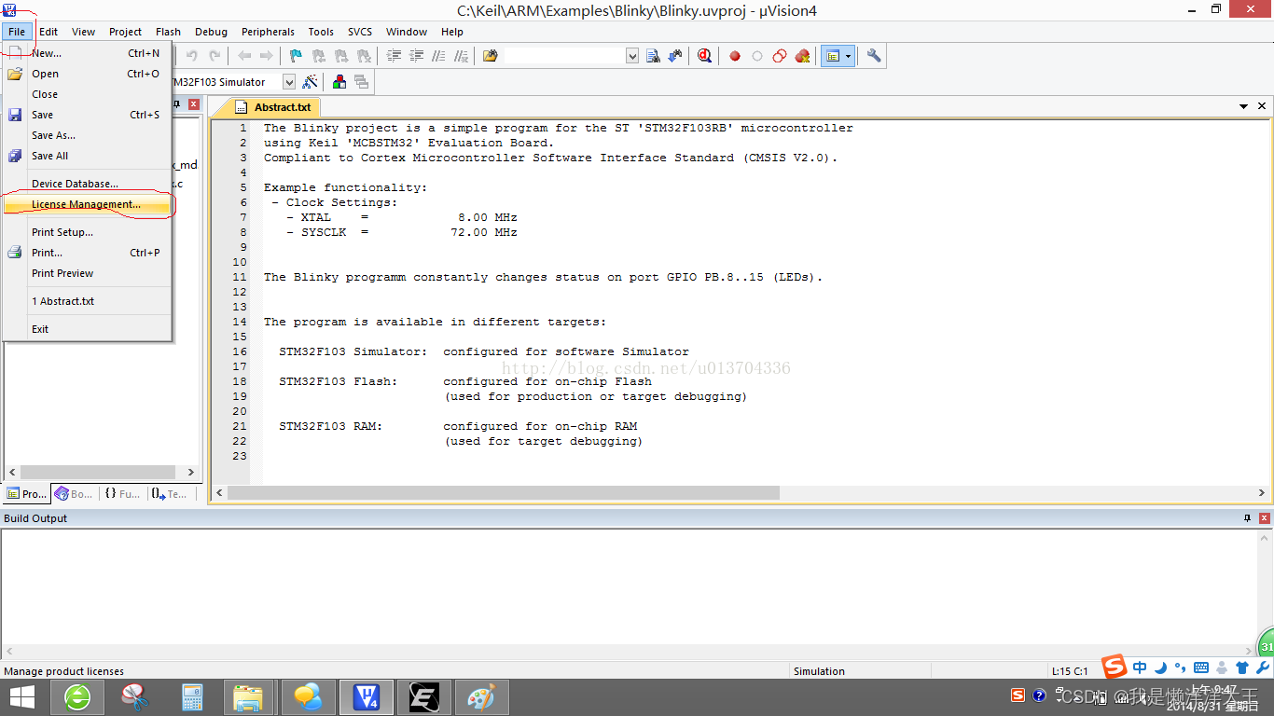This screenshot has width=1274, height=716.
Task: Select Print Preview menu entry
Action: [88, 273]
